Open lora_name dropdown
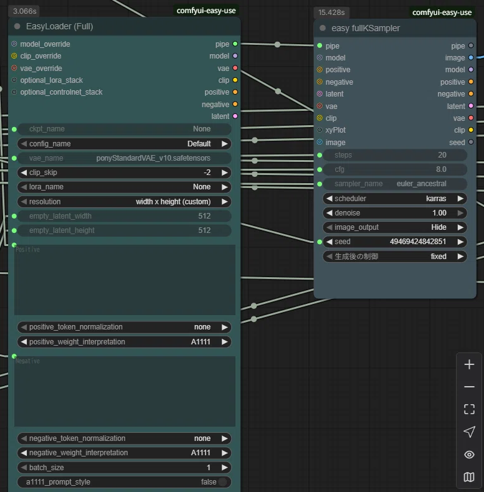Image resolution: width=484 pixels, height=492 pixels. [x=125, y=187]
